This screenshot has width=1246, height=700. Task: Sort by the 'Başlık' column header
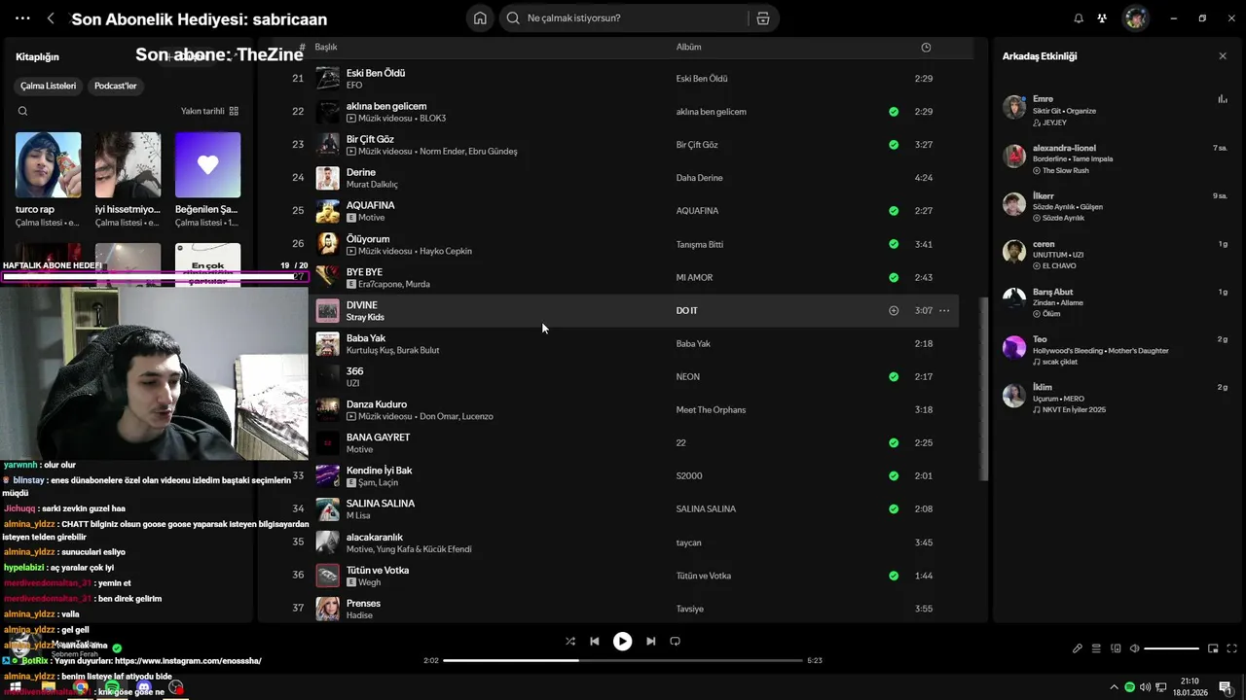tap(326, 47)
